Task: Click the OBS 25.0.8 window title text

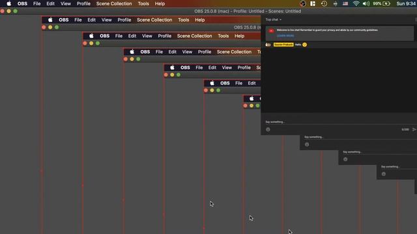Action: (x=248, y=11)
